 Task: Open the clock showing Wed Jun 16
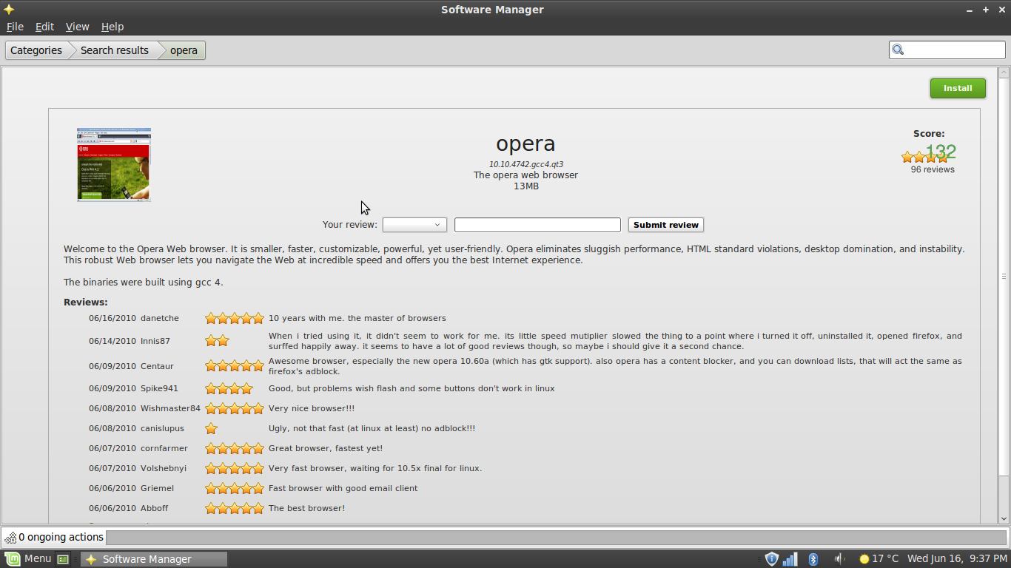click(x=957, y=559)
